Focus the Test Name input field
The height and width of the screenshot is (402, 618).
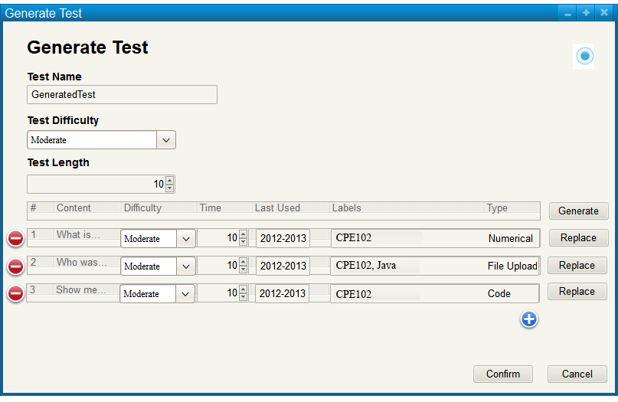(x=122, y=94)
